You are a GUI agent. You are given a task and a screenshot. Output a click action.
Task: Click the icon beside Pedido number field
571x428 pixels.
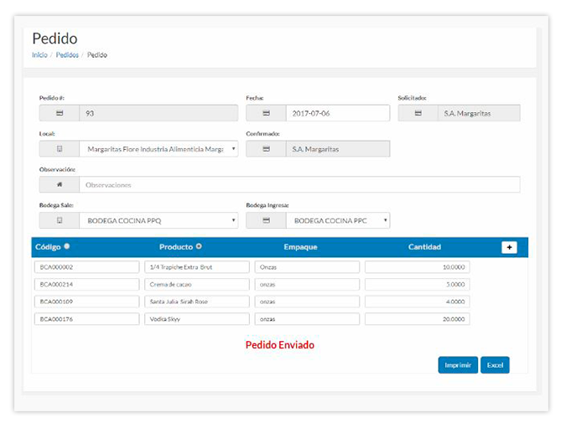[60, 113]
